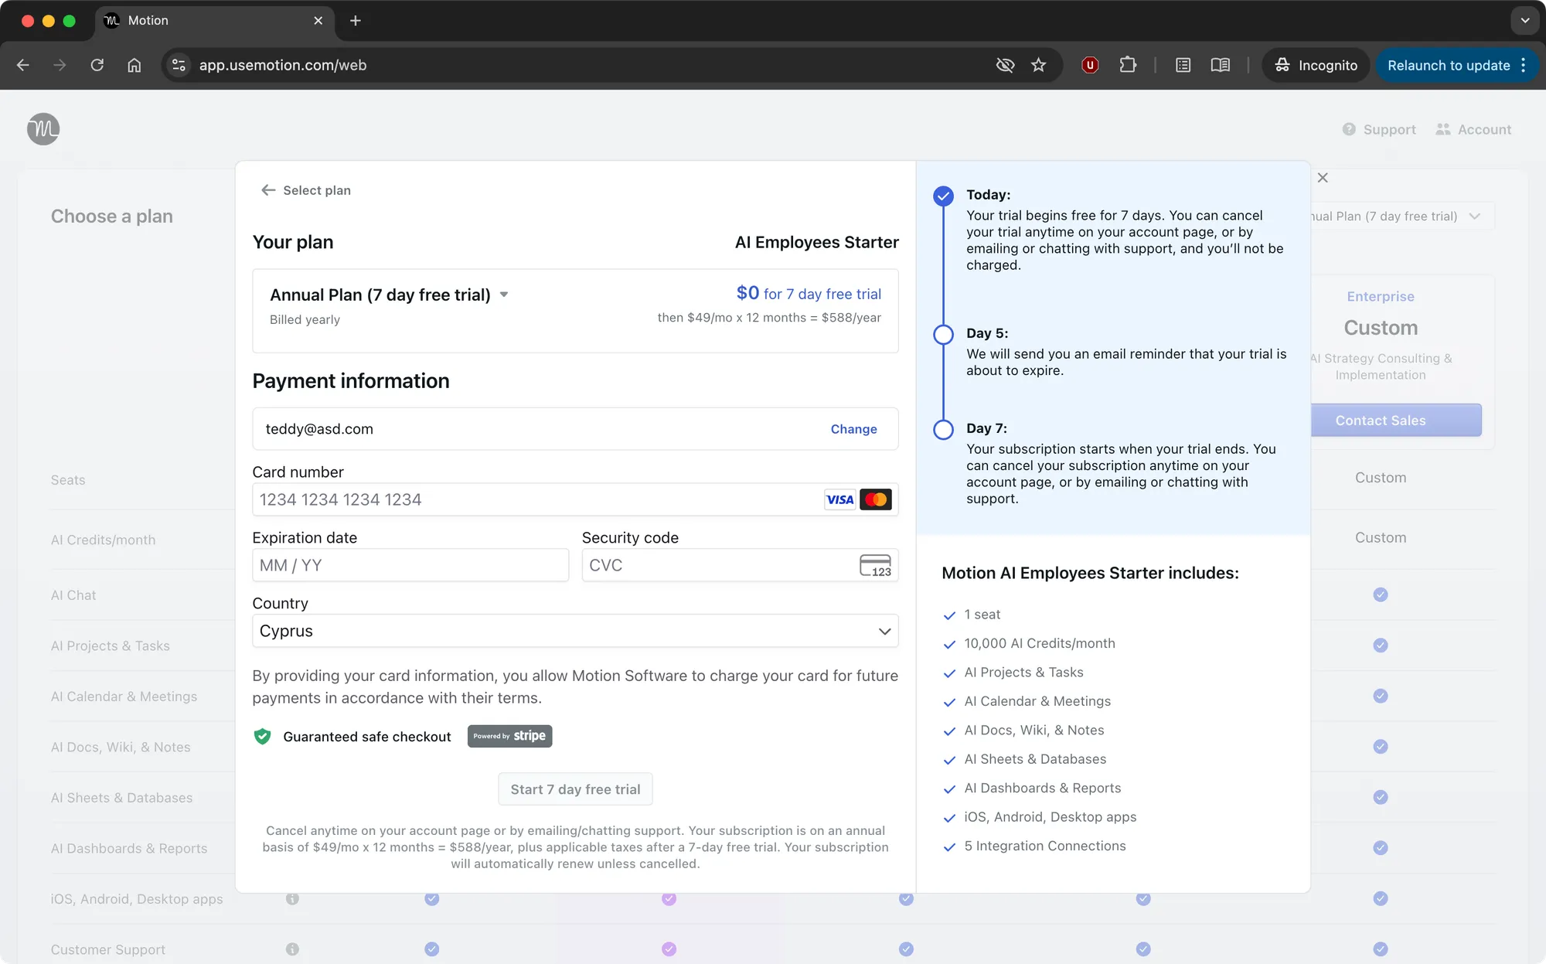Click the uBlock extension icon

tap(1090, 65)
